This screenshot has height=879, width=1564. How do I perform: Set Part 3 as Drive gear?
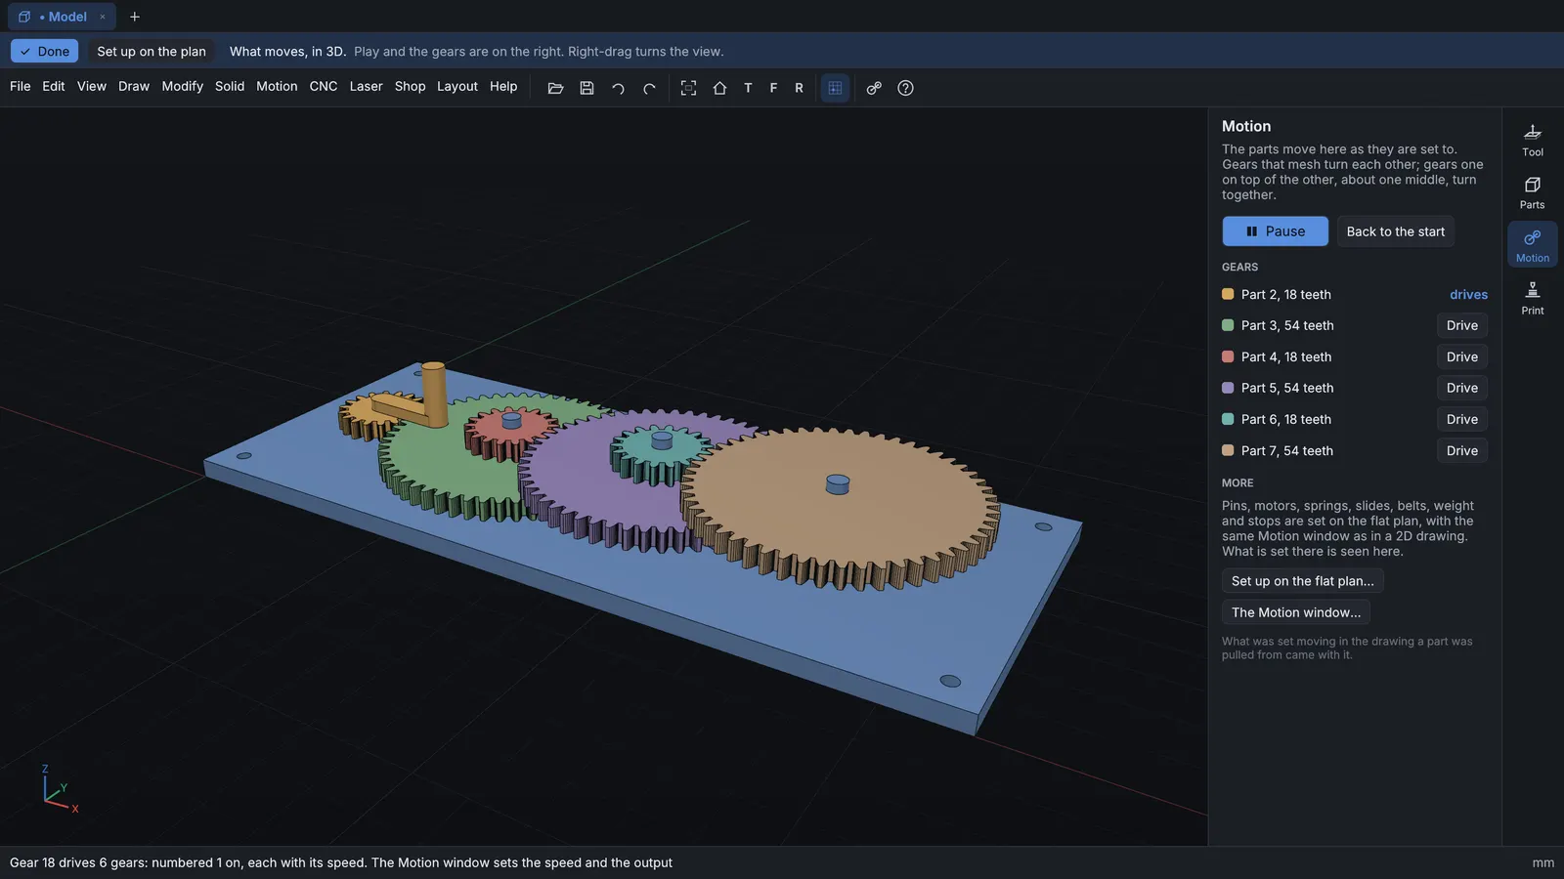tap(1461, 325)
